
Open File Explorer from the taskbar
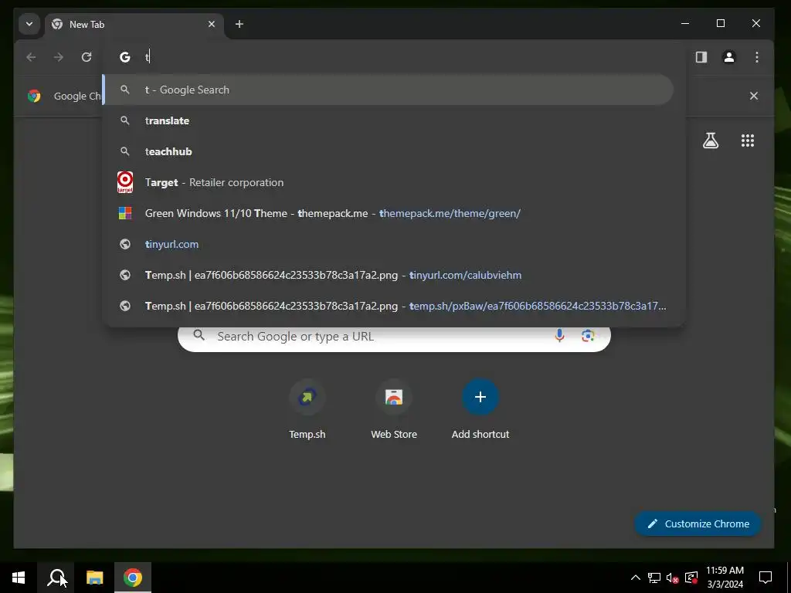pyautogui.click(x=95, y=578)
